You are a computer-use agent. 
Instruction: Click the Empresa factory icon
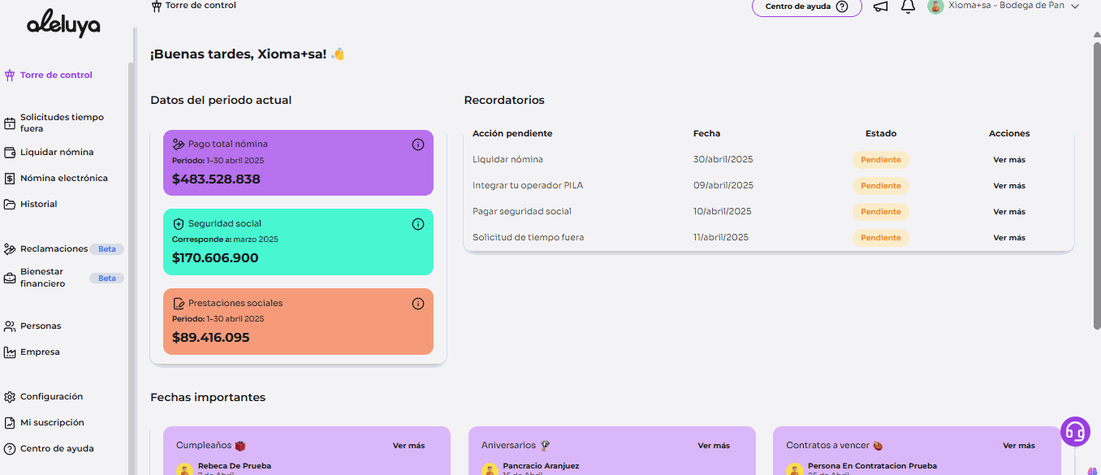(10, 352)
